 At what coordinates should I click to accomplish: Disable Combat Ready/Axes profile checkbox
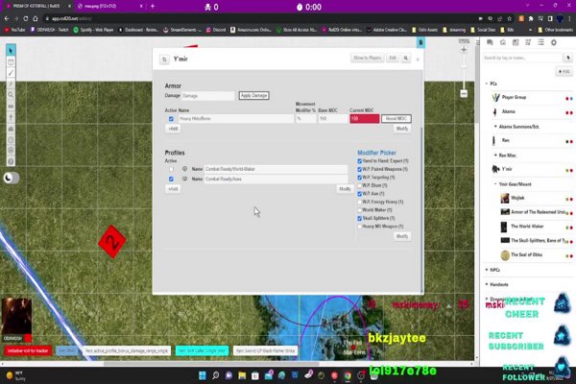pos(171,179)
